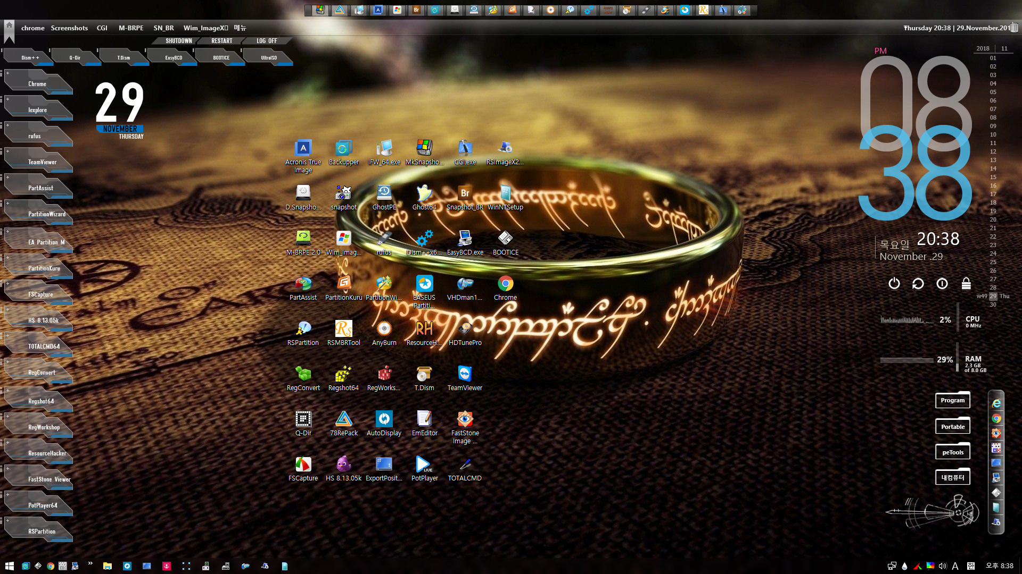
Task: Launch EA Partition M from left sidebar
Action: point(38,242)
